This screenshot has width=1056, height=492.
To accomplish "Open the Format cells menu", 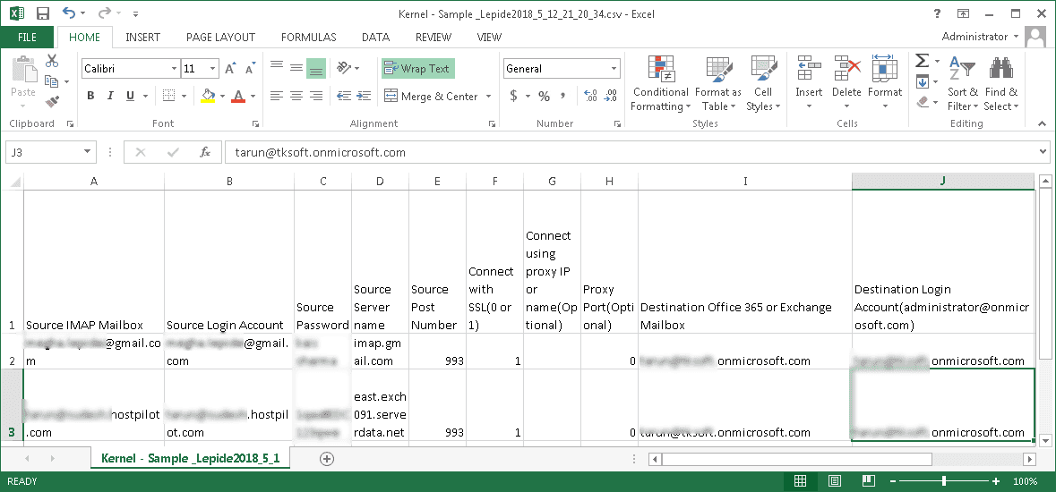I will (884, 83).
